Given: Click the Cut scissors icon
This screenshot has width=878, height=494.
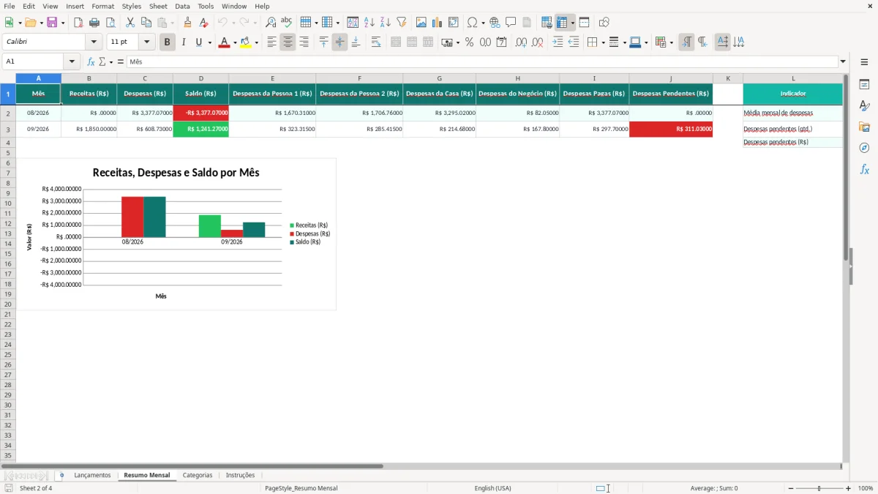Looking at the screenshot, I should click(x=130, y=23).
